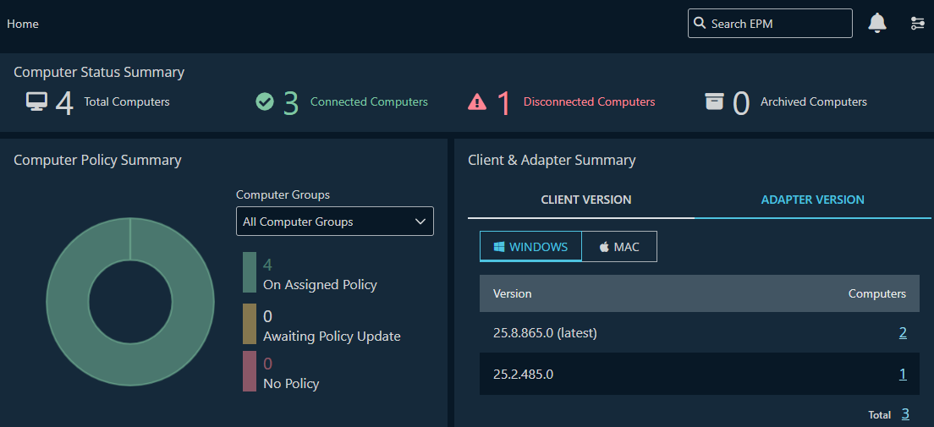Viewport: 934px width, 427px height.
Task: Click the Disconnected Computers label
Action: 589,101
